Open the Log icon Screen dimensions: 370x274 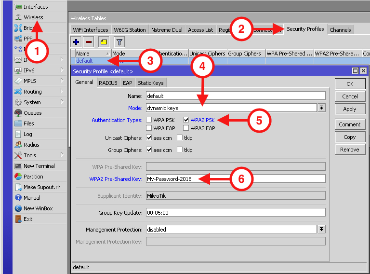point(18,134)
